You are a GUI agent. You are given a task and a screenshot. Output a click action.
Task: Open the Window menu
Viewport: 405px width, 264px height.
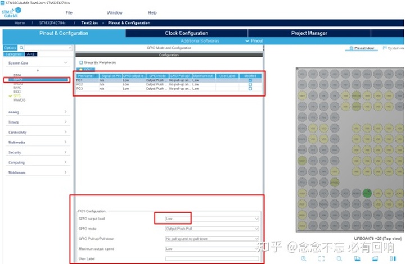click(114, 12)
